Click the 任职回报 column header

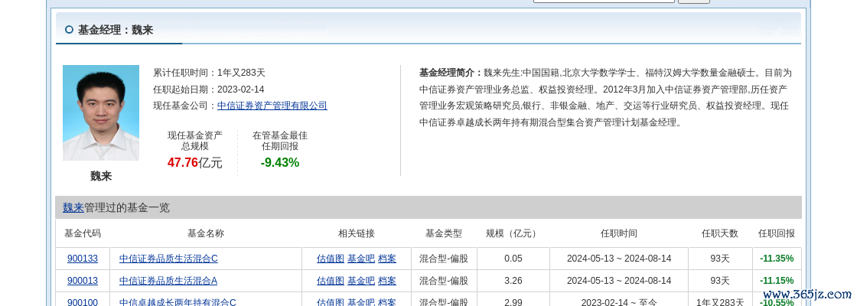pos(777,233)
